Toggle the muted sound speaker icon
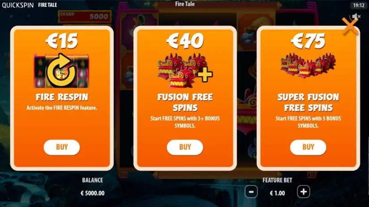The image size is (369, 207). pos(356,16)
